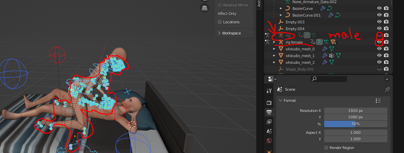Image resolution: width=404 pixels, height=153 pixels.
Task: Expand s4studio_mesh_2 tree item
Action: (274, 62)
